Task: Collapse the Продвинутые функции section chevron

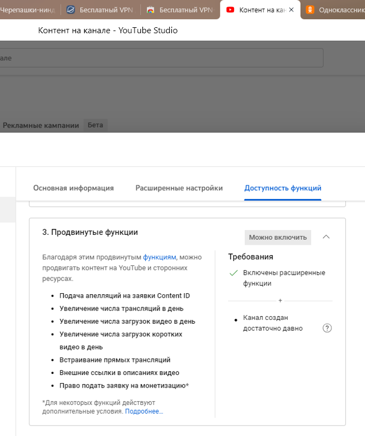Action: click(x=326, y=237)
